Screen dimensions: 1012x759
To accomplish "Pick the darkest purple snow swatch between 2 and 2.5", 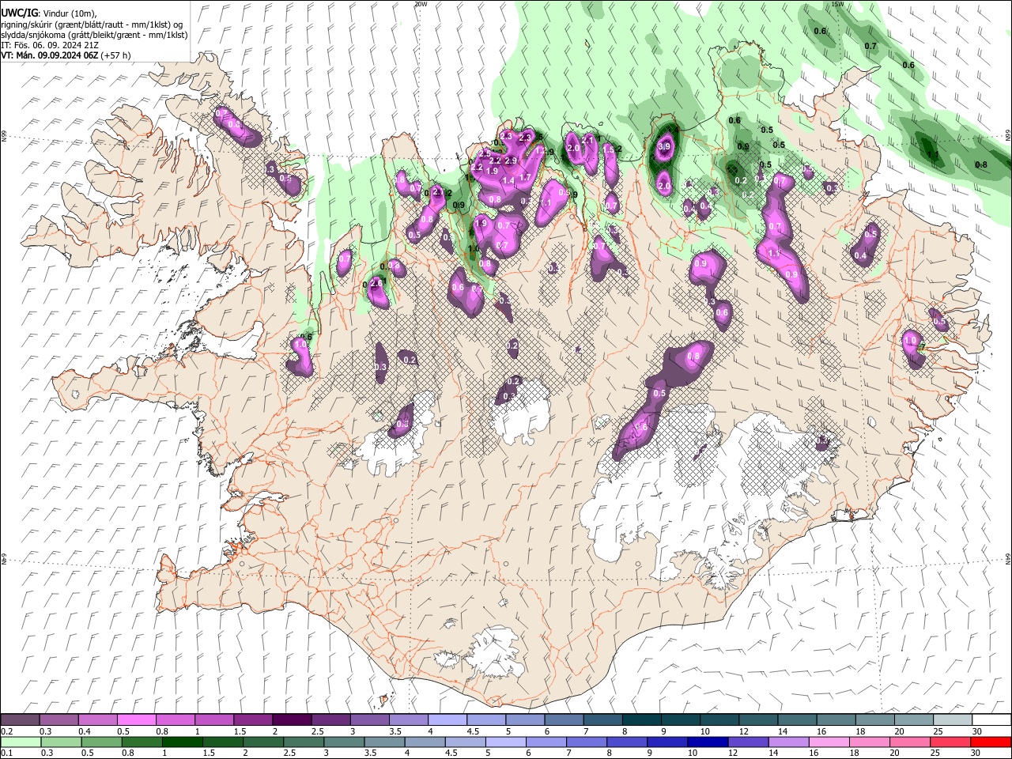I will click(x=291, y=719).
